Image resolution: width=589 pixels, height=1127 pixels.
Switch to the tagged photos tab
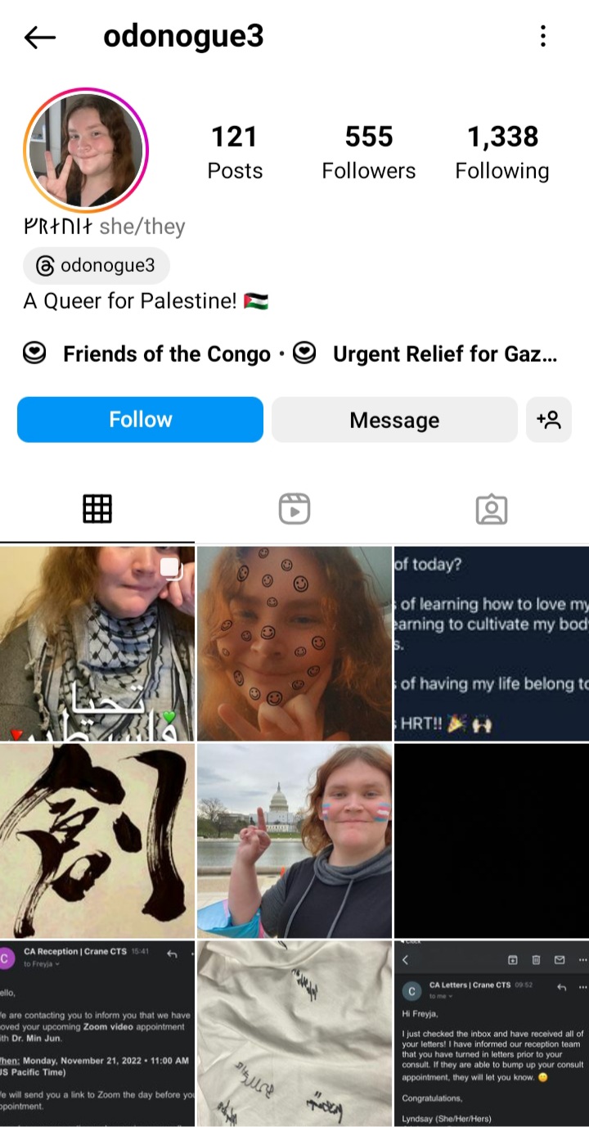[x=491, y=509]
